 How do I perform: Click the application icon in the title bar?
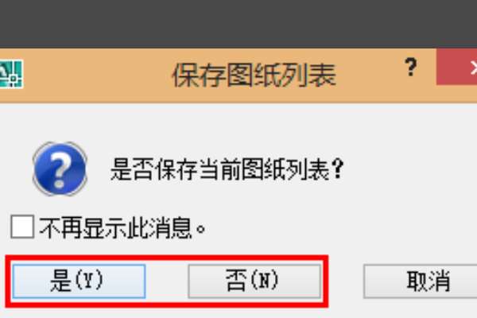11,75
